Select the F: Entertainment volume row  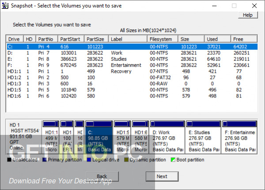[132, 65]
